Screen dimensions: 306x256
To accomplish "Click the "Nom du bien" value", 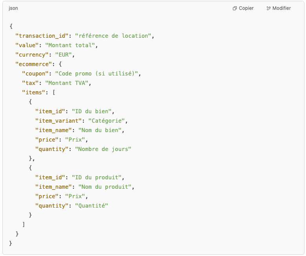I will coord(100,130).
